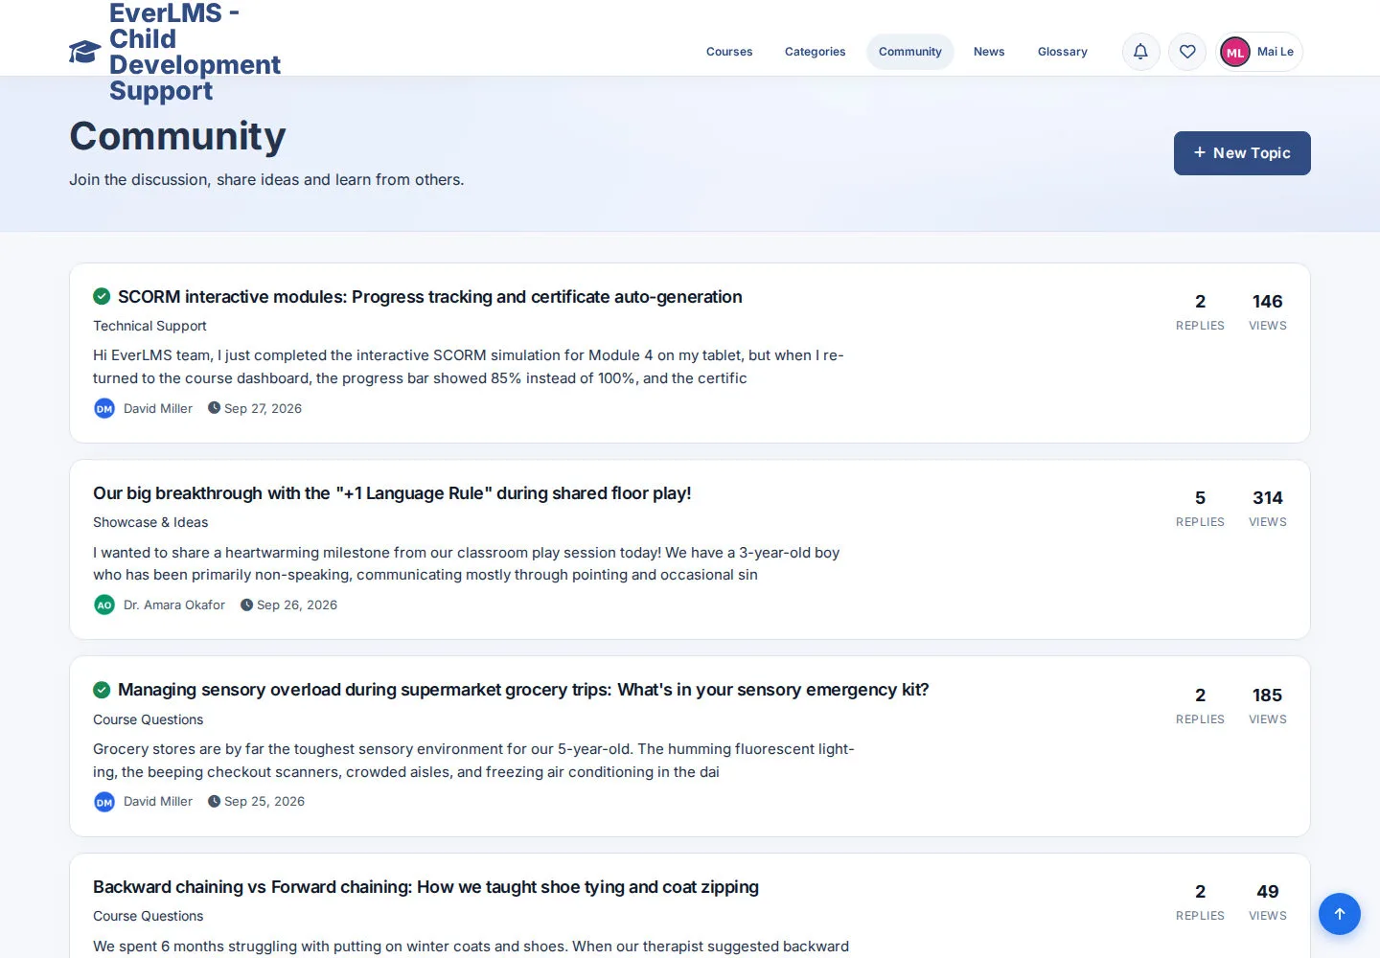Open Backward chaining vs Forward chaining topic
The height and width of the screenshot is (958, 1380).
[425, 887]
